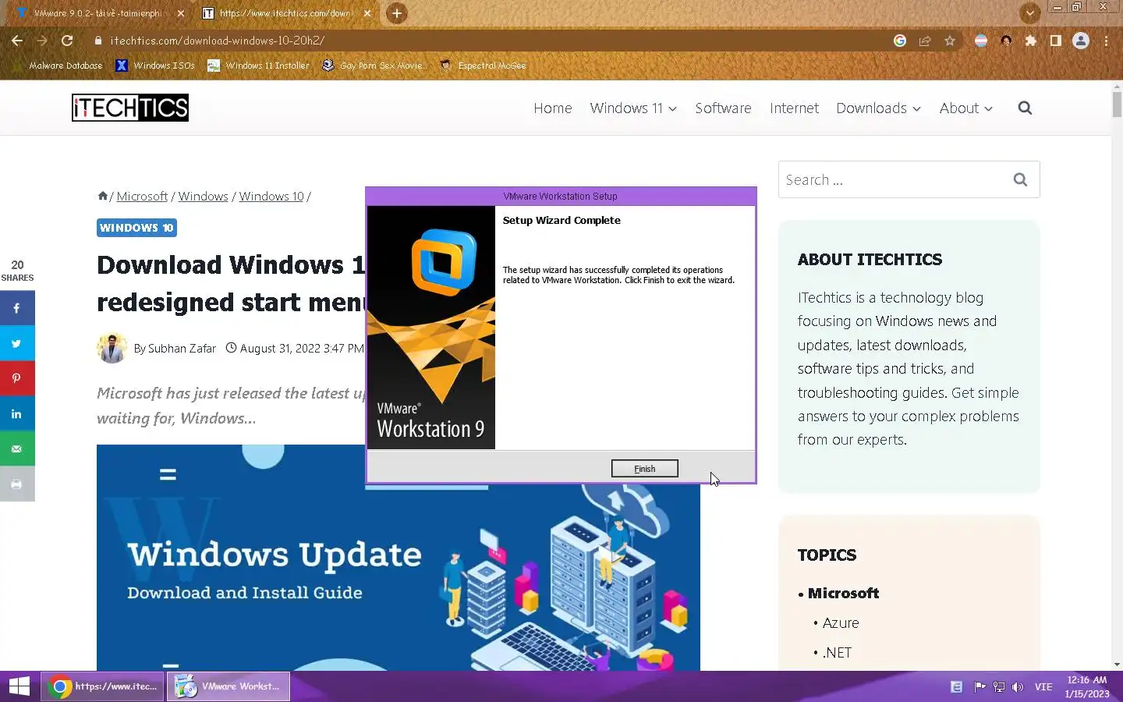Click the WINDOWS 10 category badge
Viewport: 1123px width, 702px height.
click(x=136, y=228)
